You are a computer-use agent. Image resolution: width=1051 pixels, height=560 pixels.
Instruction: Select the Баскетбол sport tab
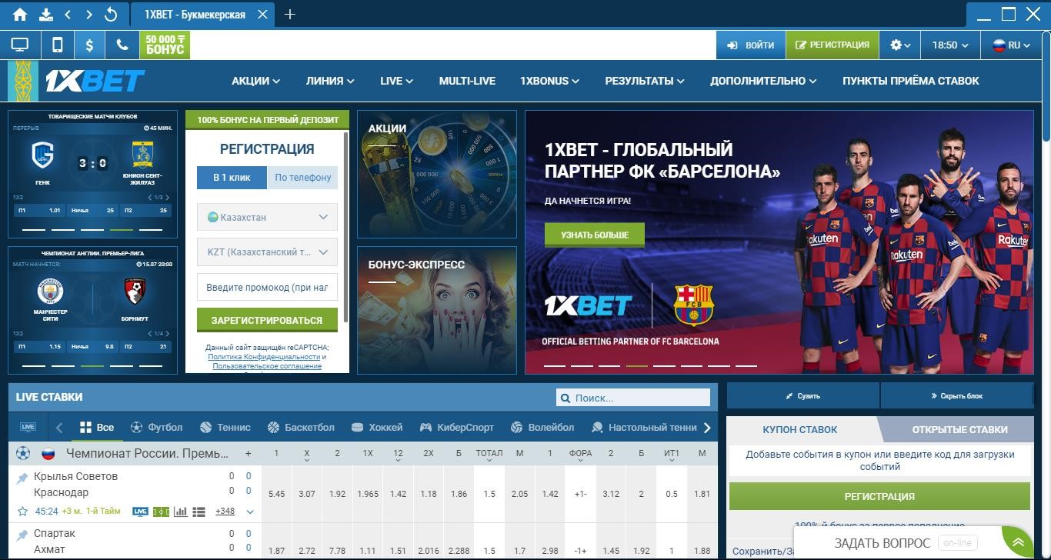(x=301, y=428)
